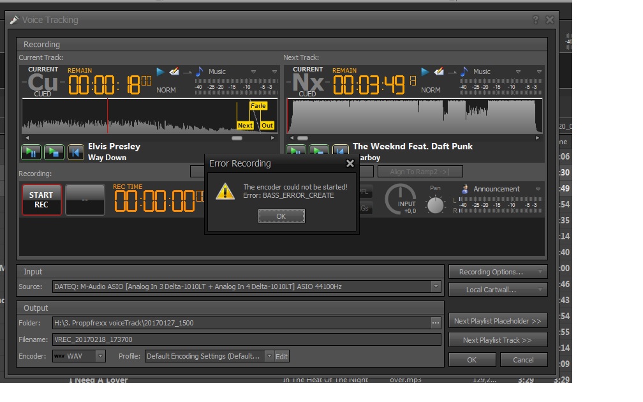Dismiss error dialog with the OK button
This screenshot has height=402, width=643.
[281, 216]
